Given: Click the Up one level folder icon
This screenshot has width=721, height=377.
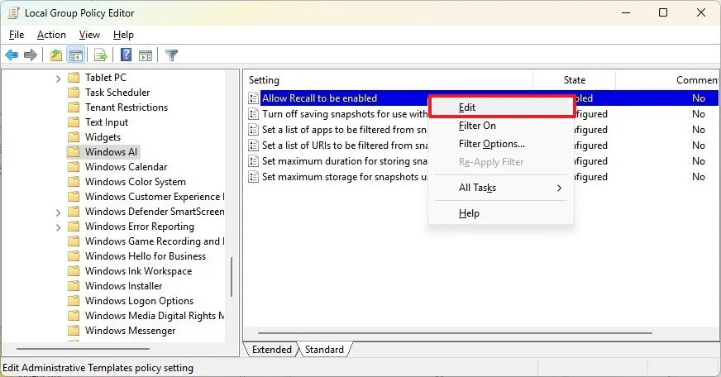Looking at the screenshot, I should [56, 55].
